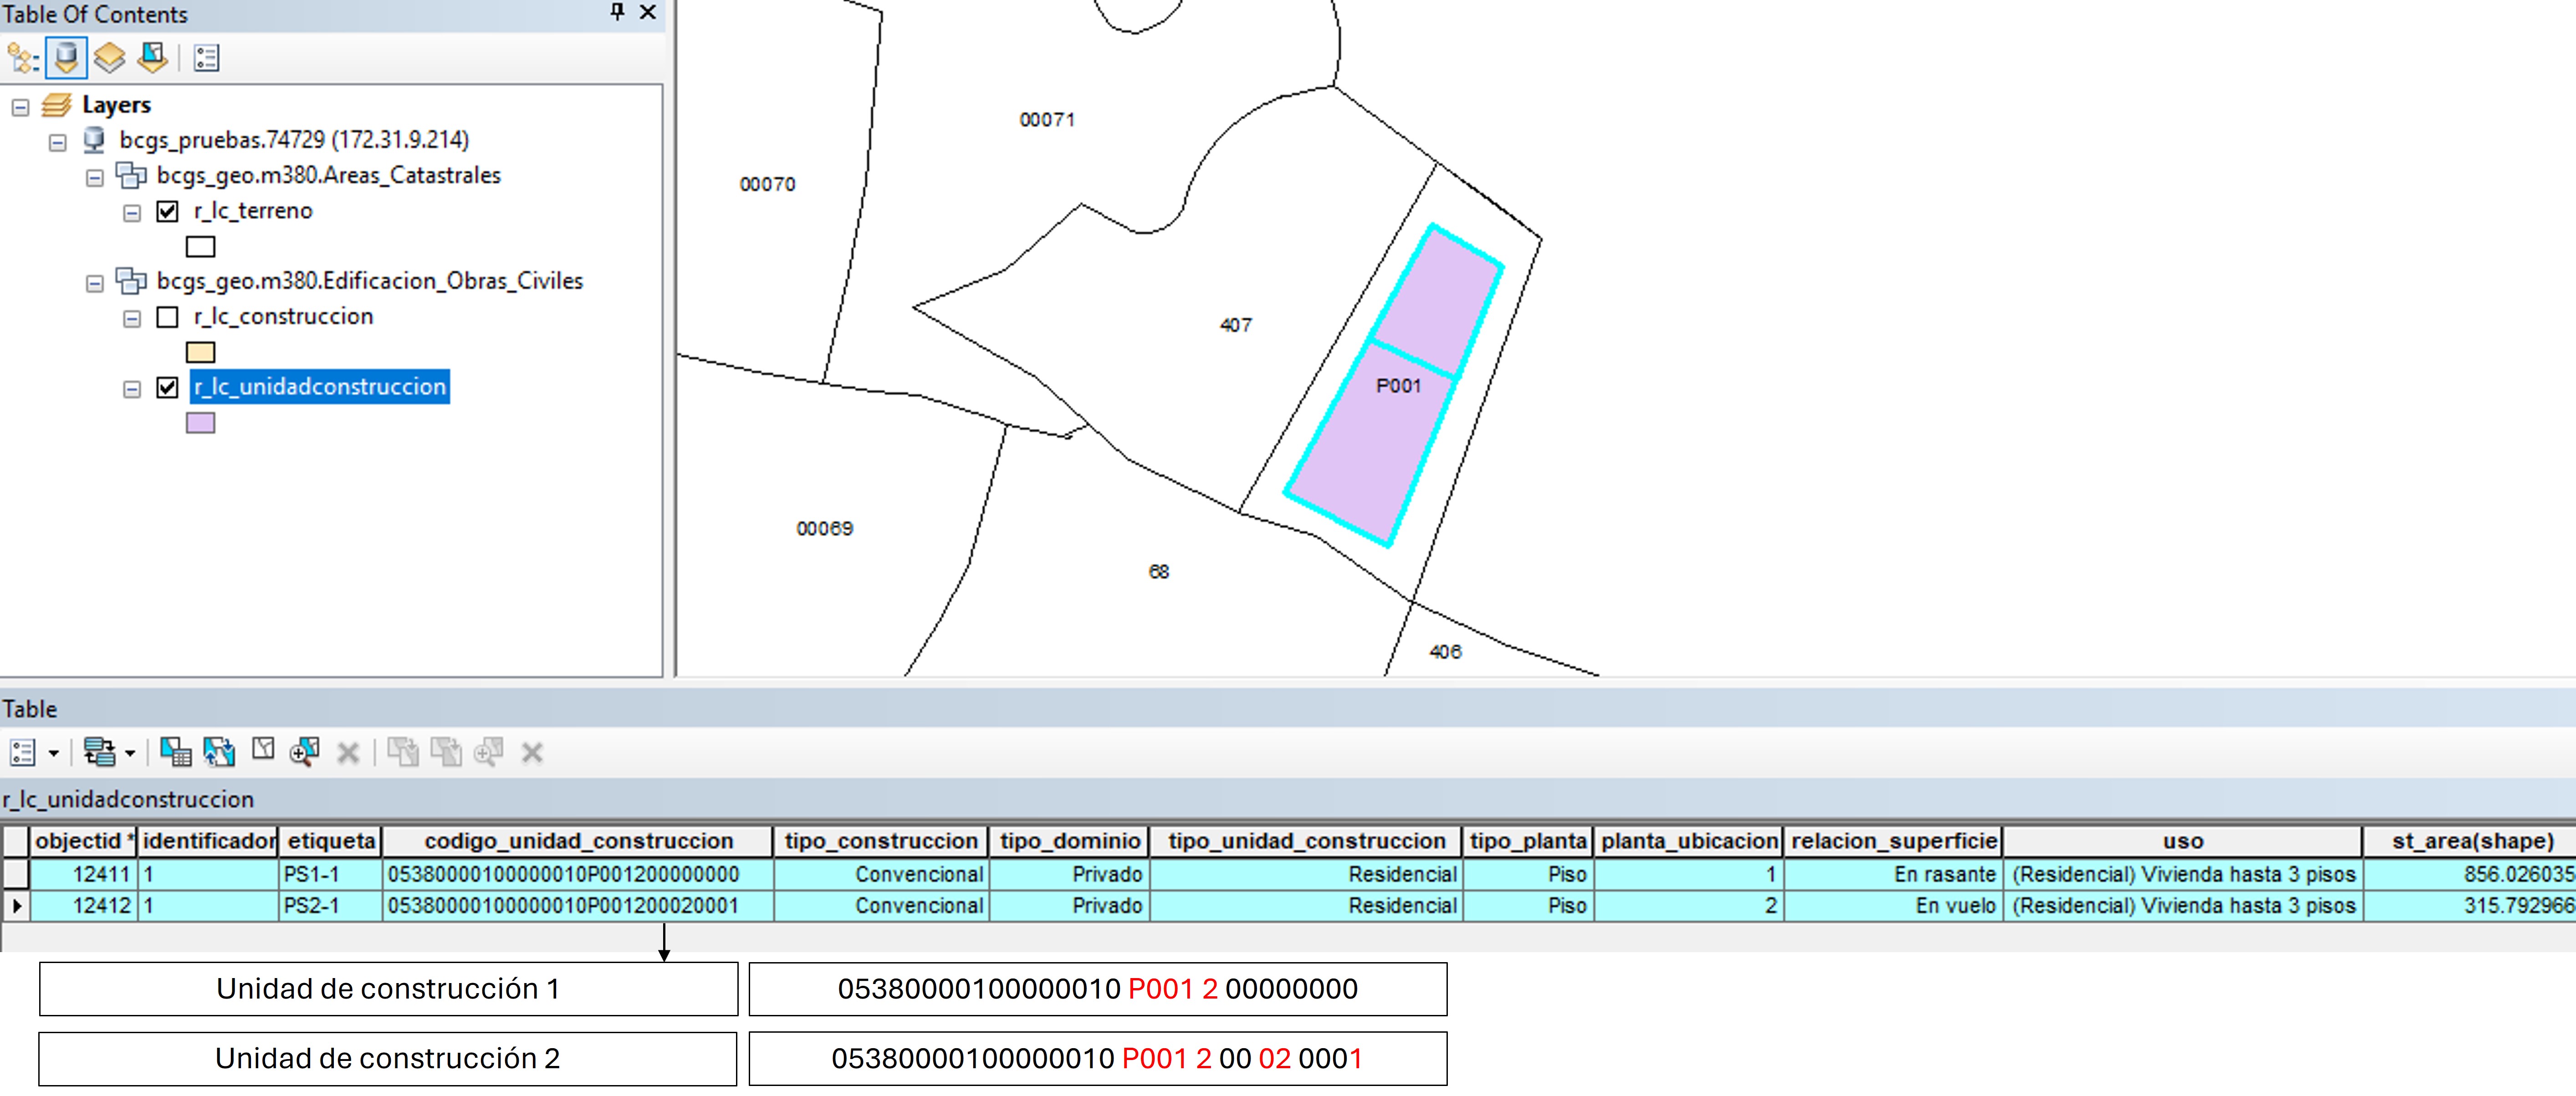The image size is (2576, 1096).
Task: Click the etiqueta column header
Action: 331,841
